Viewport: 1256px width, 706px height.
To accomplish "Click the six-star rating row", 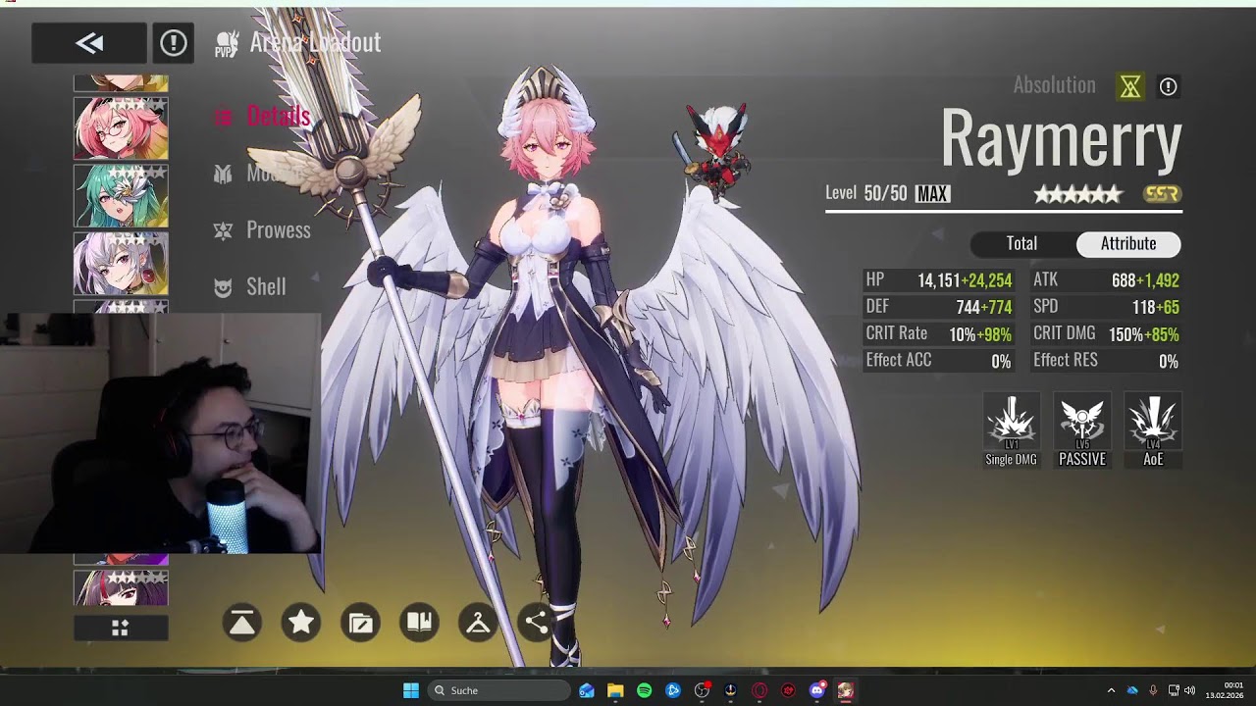I will point(1077,194).
